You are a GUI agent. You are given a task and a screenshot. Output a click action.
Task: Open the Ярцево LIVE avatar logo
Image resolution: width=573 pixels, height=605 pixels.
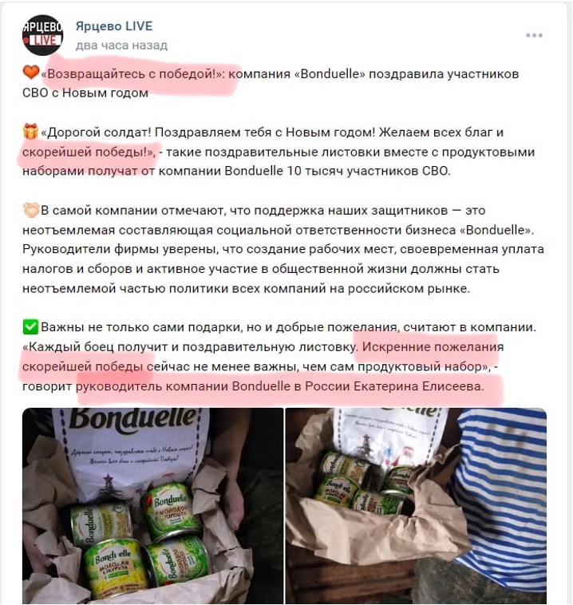click(42, 35)
